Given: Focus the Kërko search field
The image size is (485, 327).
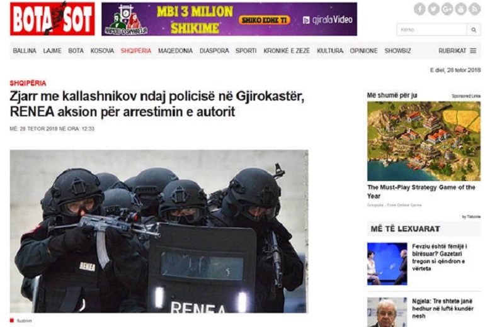Looking at the screenshot, I should 432,30.
